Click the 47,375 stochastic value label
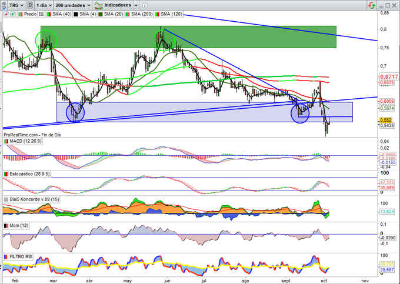 coord(387,182)
